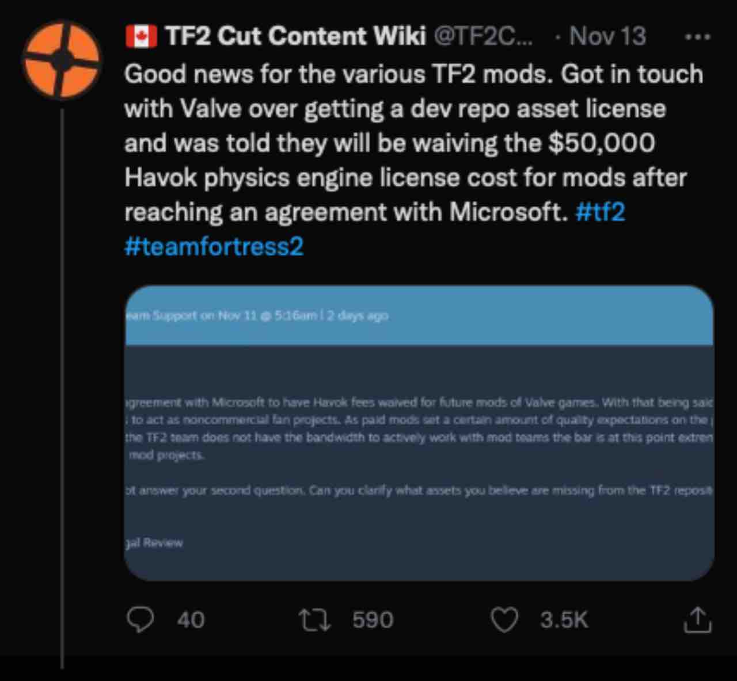Click the share upload icon
The height and width of the screenshot is (681, 737).
click(x=697, y=619)
